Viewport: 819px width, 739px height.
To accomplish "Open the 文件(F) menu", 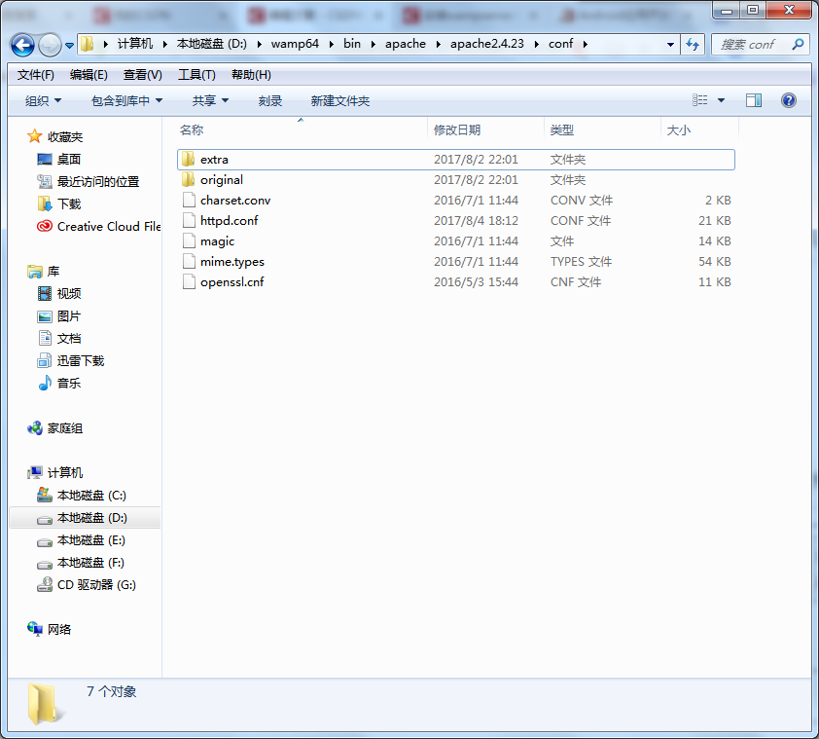I will pos(36,75).
